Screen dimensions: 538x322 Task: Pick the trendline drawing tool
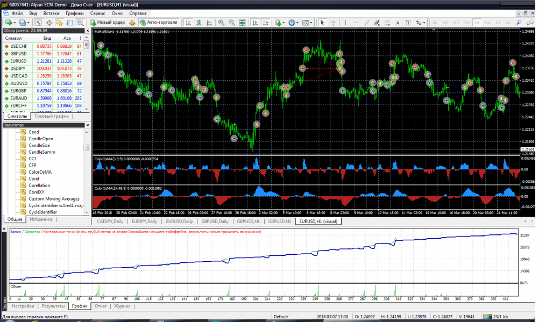point(366,23)
